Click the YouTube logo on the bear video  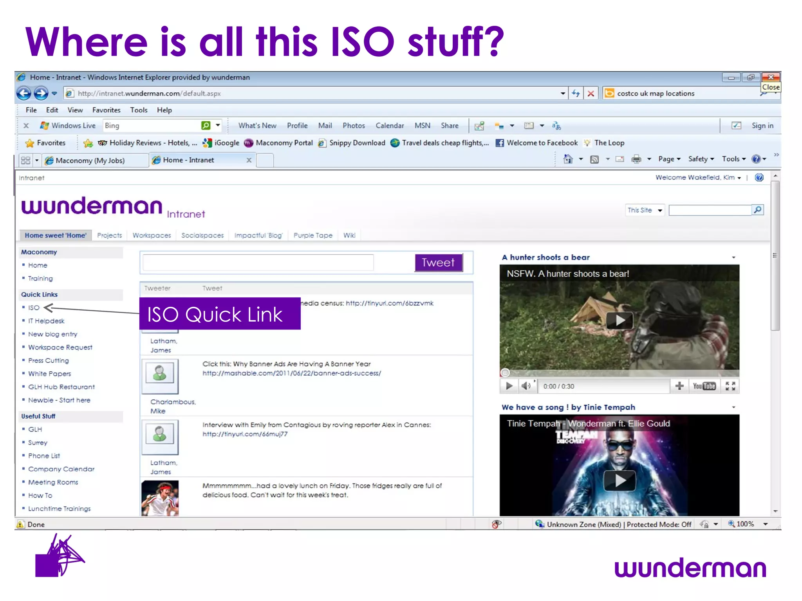point(704,386)
